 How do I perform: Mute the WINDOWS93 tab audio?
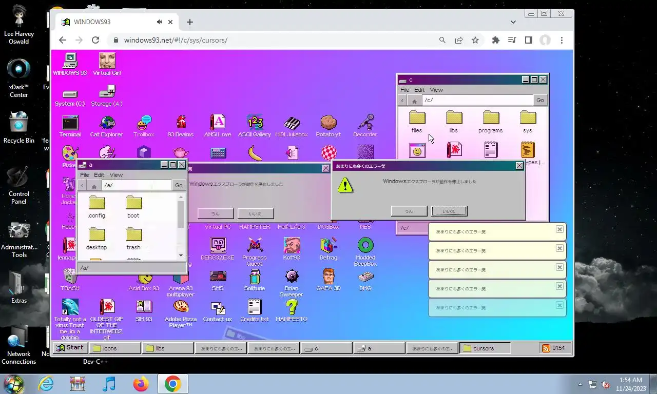[160, 22]
